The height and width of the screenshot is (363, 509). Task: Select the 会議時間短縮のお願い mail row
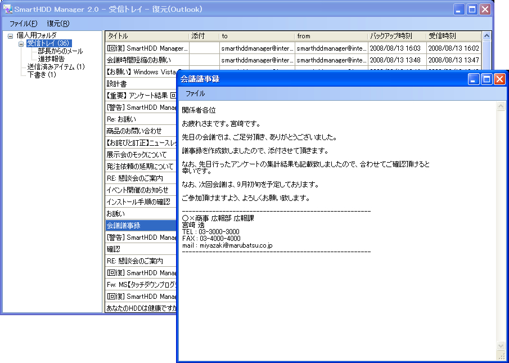[x=293, y=60]
